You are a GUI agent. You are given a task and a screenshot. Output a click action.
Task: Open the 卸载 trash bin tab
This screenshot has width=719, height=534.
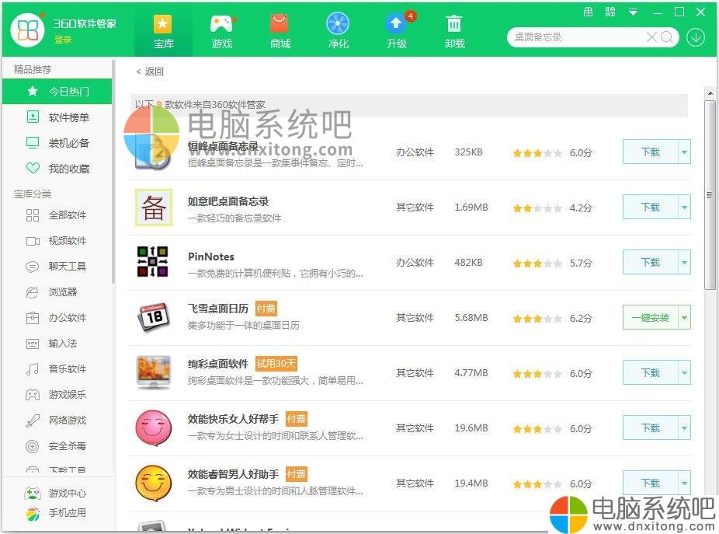point(454,31)
